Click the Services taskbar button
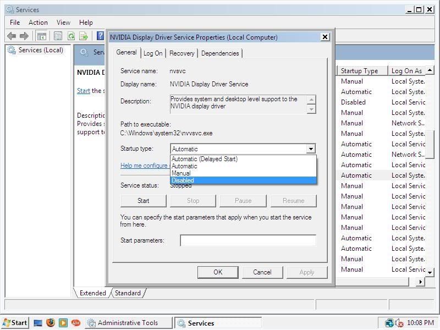The image size is (440, 330). coord(218,323)
